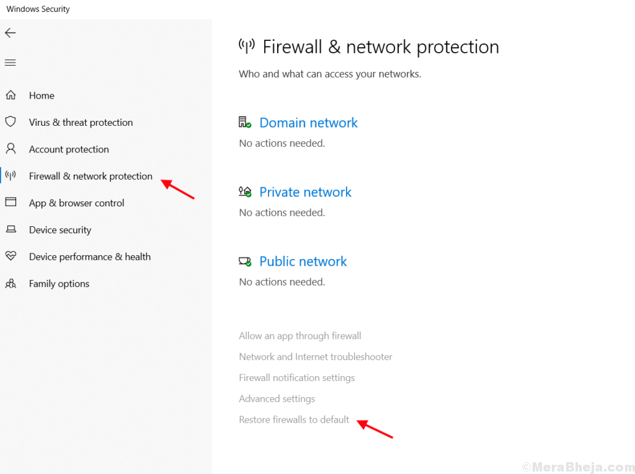Click the back arrow navigation
Screen dimensions: 635x474
pyautogui.click(x=10, y=32)
